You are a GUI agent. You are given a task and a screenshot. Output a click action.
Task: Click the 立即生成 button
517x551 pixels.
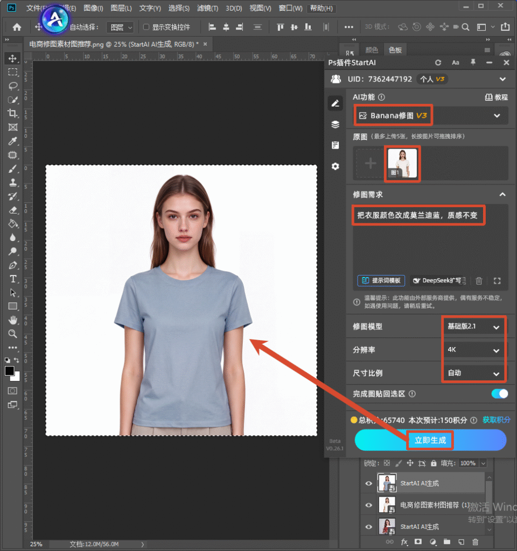click(x=430, y=440)
